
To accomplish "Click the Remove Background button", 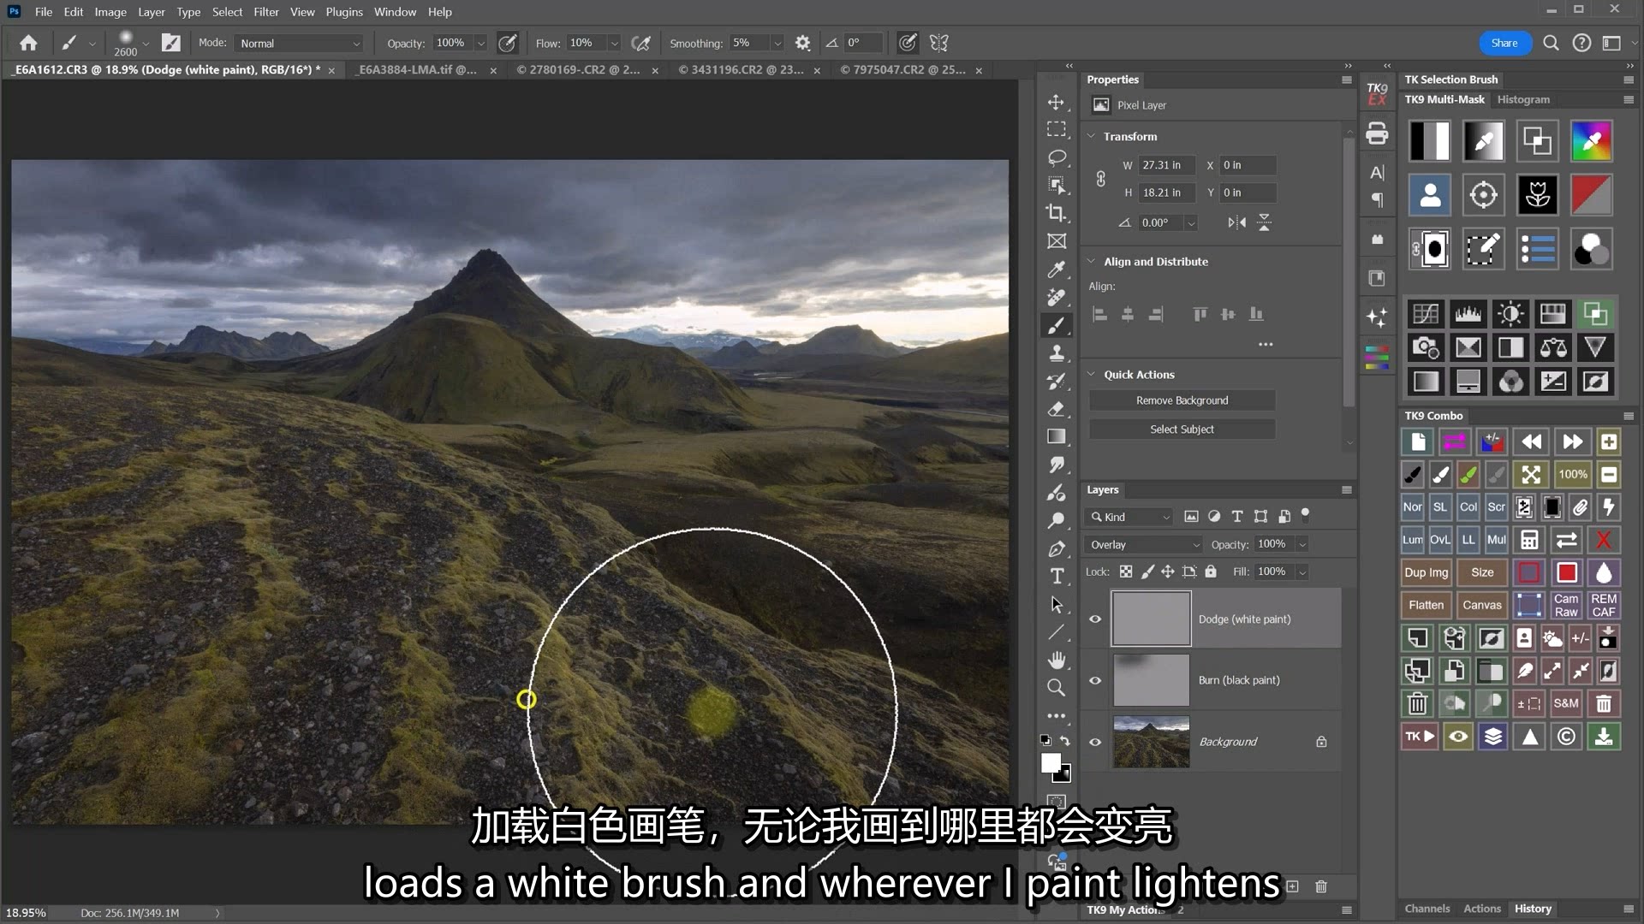I will (x=1182, y=400).
